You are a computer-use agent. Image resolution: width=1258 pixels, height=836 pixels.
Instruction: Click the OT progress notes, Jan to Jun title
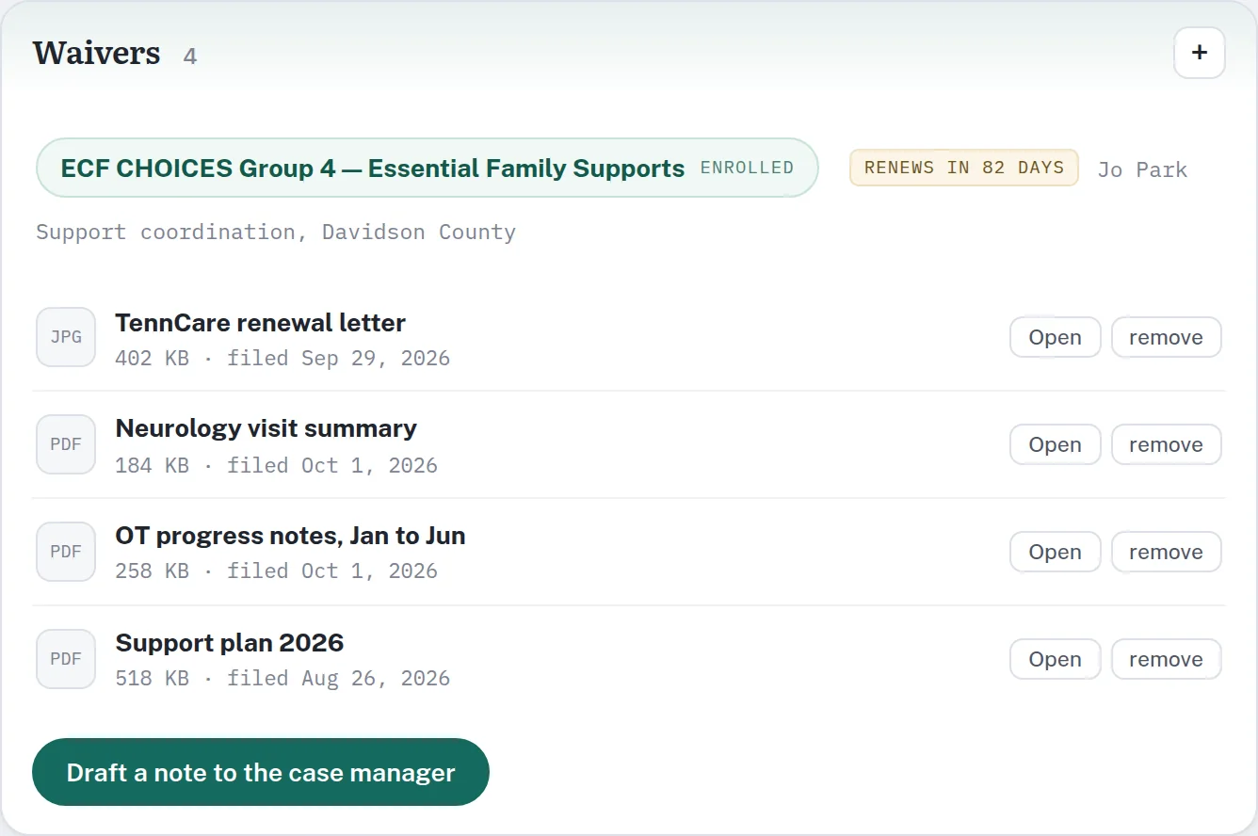click(x=290, y=536)
